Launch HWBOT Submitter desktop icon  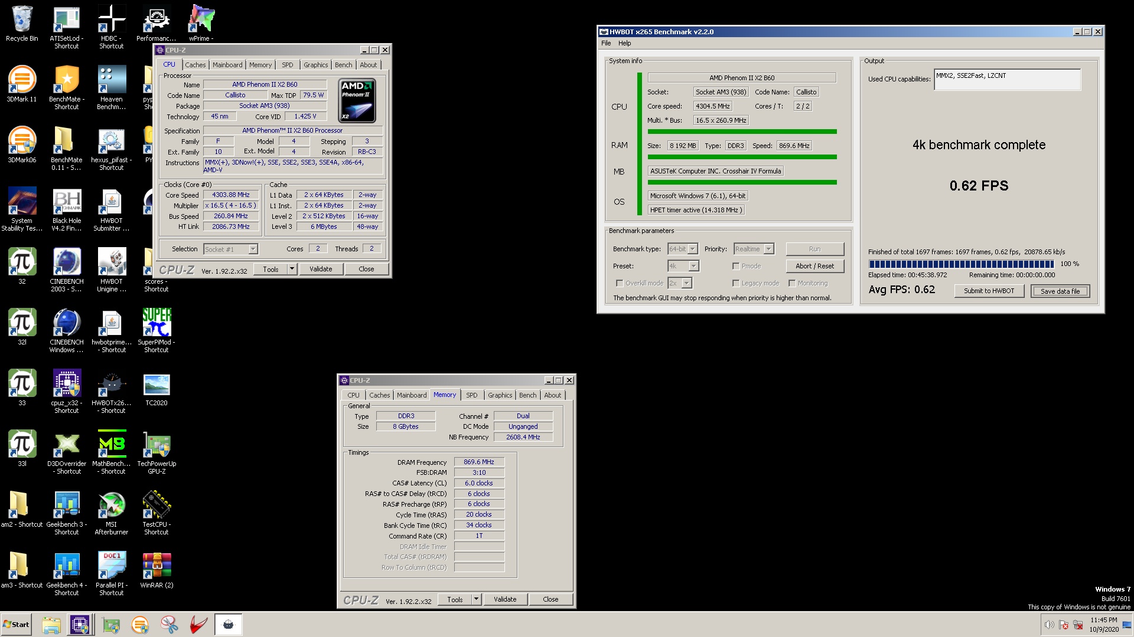(x=111, y=209)
